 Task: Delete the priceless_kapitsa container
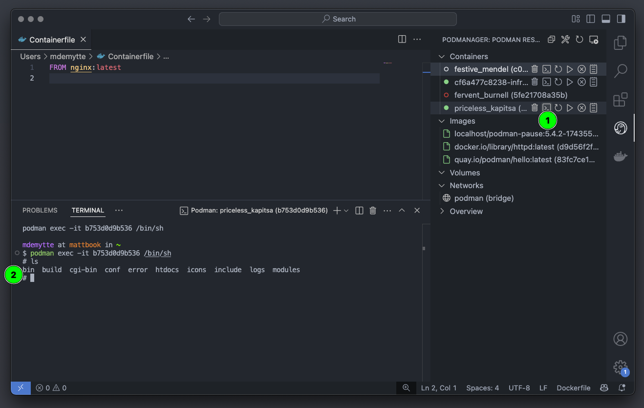tap(535, 108)
